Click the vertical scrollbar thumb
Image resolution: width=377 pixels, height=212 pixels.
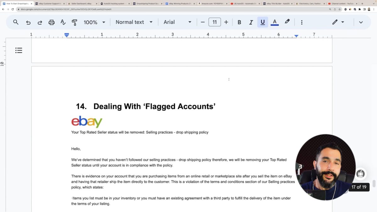coord(374,183)
